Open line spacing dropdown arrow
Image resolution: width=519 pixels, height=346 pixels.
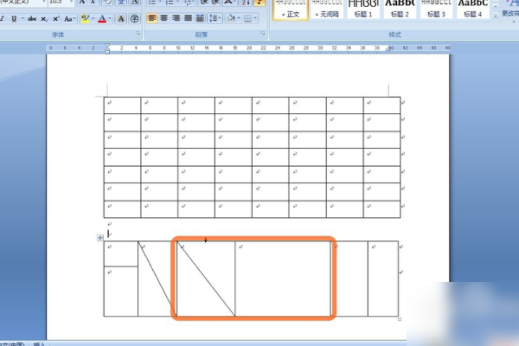point(220,18)
